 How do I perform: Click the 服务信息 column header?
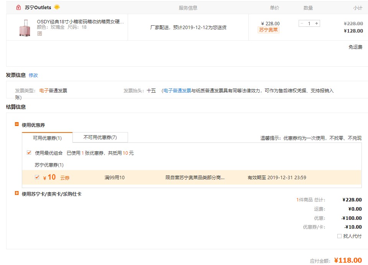point(188,8)
